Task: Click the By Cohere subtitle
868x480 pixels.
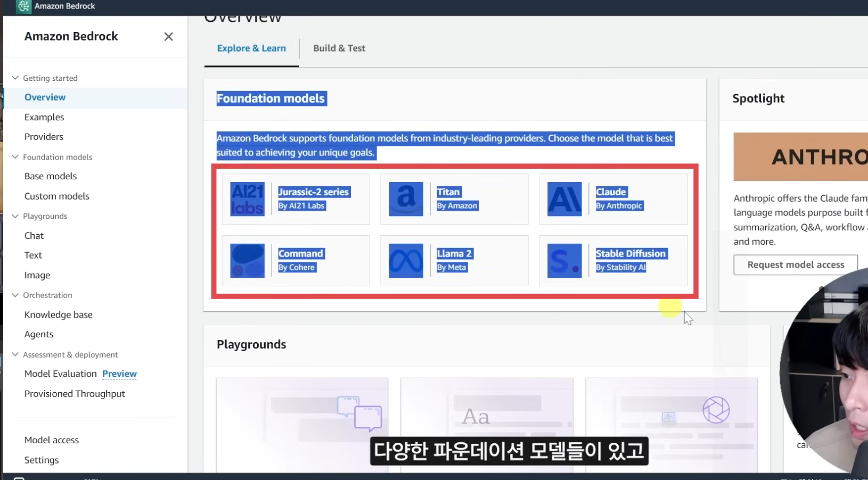Action: click(297, 268)
